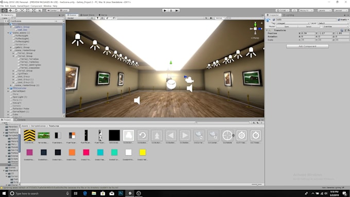Click the Create button in Hierarchy panel
Viewport: 350px width, 197px height.
click(5, 18)
